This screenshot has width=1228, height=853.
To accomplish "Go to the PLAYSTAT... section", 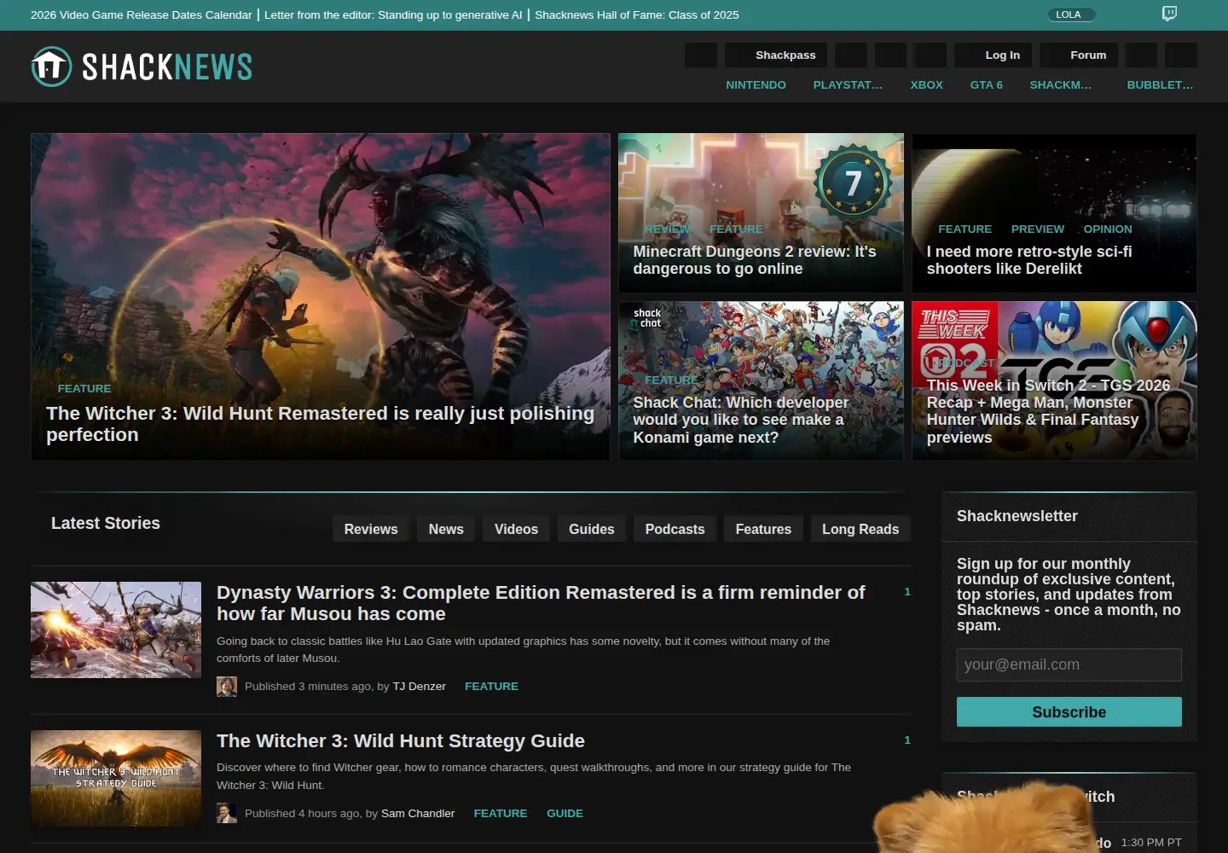I will tap(848, 85).
